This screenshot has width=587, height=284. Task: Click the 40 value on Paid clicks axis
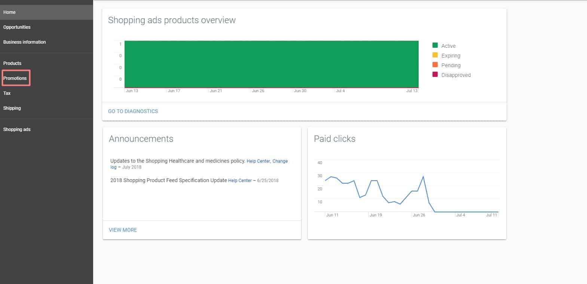tap(320, 163)
